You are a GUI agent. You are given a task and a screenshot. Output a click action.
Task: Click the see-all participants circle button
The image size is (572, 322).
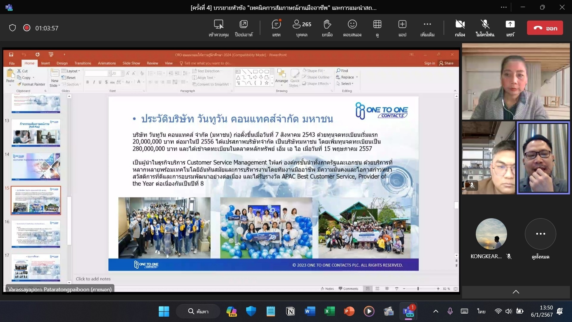540,234
